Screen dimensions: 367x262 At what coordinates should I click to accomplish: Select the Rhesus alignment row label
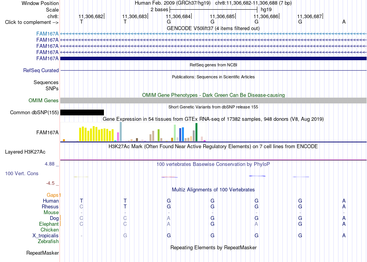(x=50, y=206)
